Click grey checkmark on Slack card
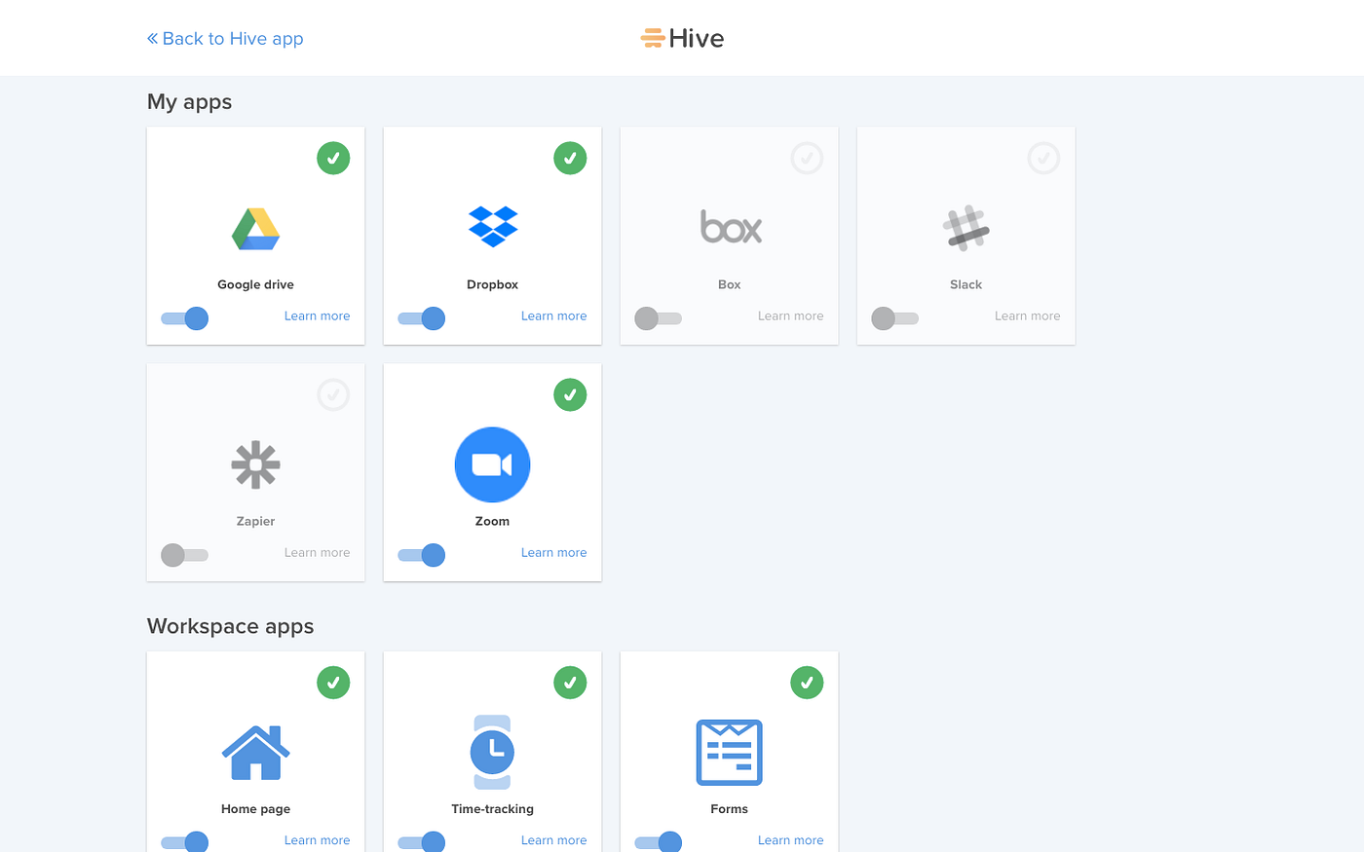Image resolution: width=1364 pixels, height=852 pixels. pyautogui.click(x=1043, y=158)
